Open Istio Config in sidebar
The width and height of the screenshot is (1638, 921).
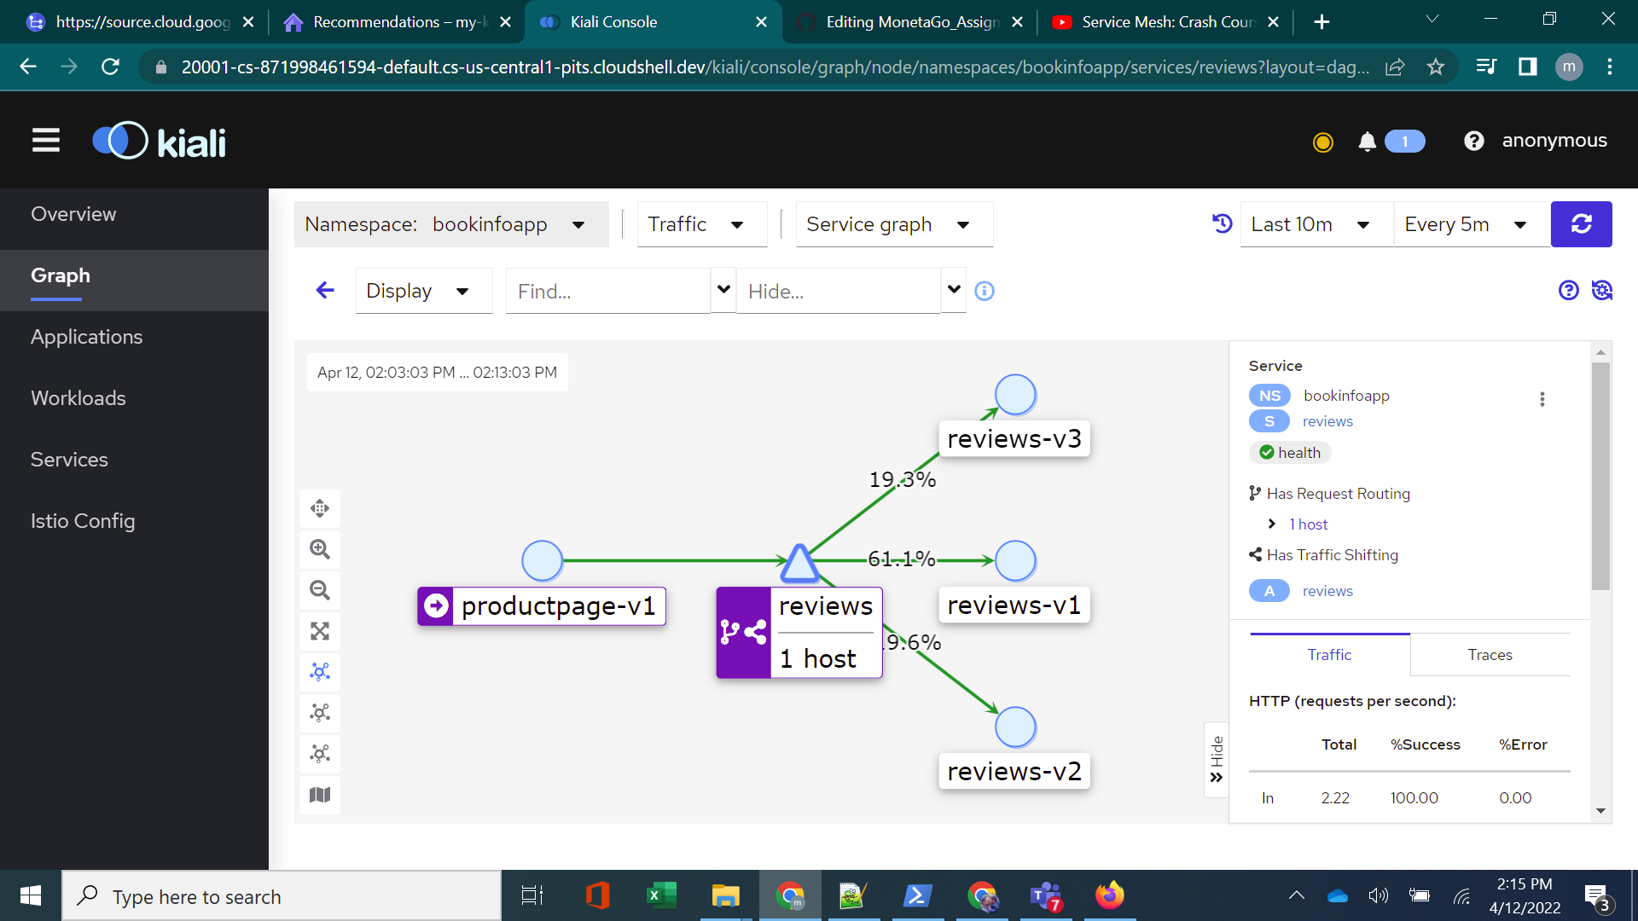[83, 521]
